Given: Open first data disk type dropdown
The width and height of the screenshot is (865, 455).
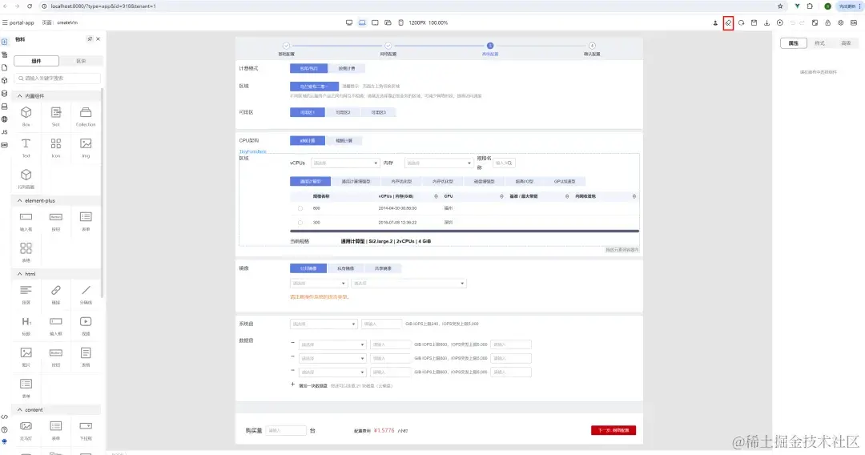Looking at the screenshot, I should pos(332,344).
